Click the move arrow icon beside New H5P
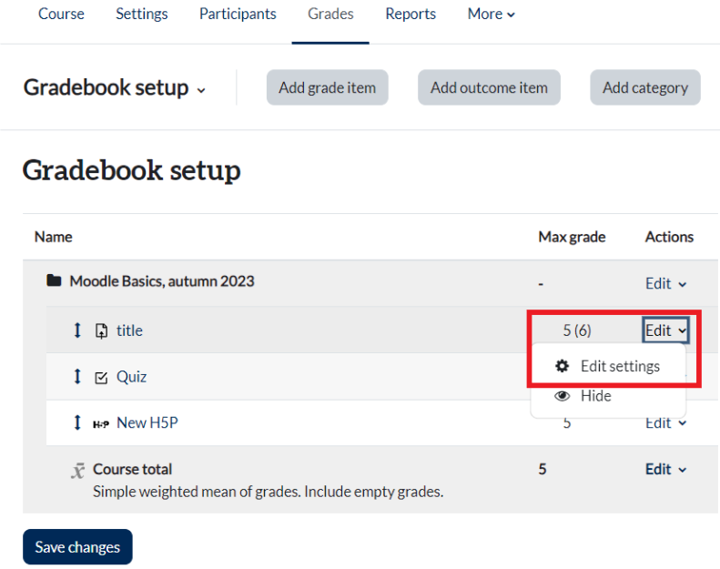Screen dimensions: 720x569 tap(77, 422)
